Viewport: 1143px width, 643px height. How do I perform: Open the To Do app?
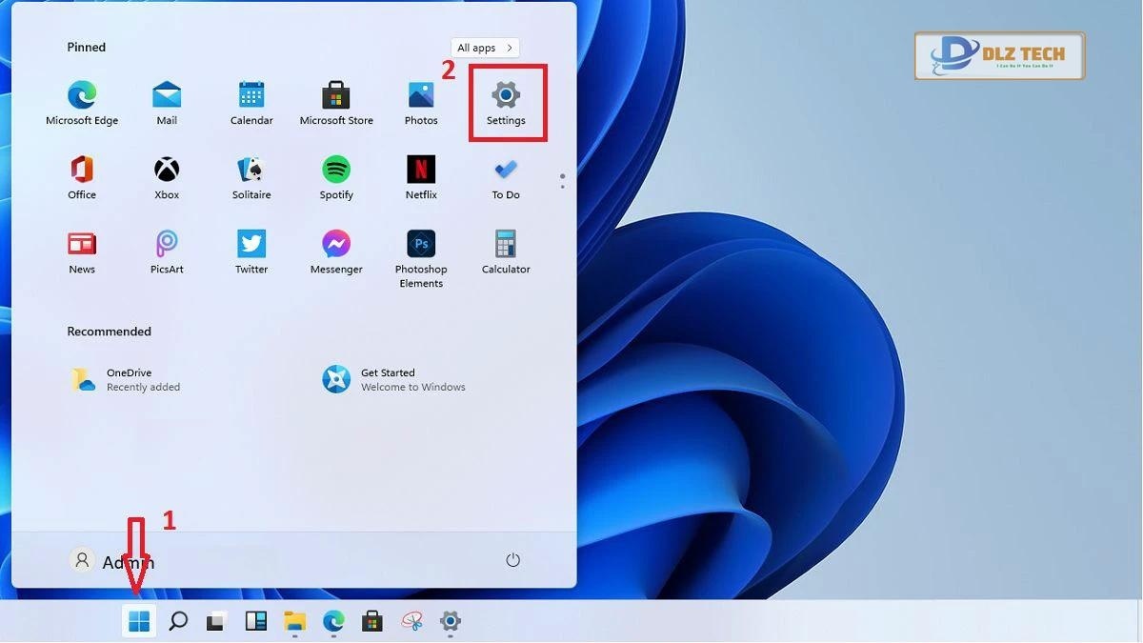point(506,177)
